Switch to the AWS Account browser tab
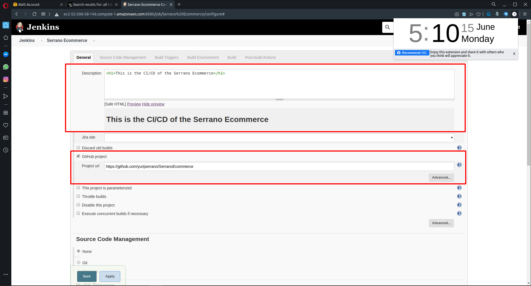Image resolution: width=531 pixels, height=286 pixels. click(x=37, y=4)
